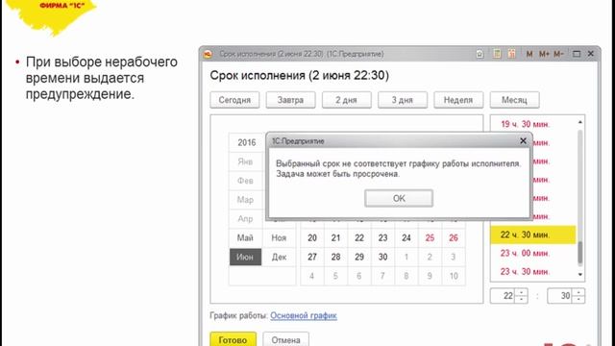The image size is (615, 346).
Task: Click the time list scrollbar thumb
Action: (580, 252)
